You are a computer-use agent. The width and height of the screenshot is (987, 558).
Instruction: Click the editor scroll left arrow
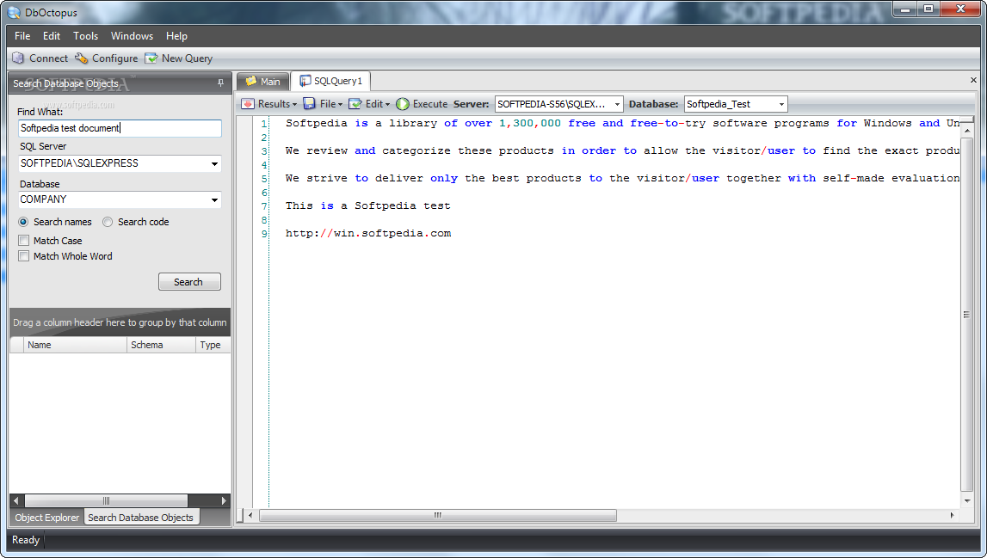[x=250, y=515]
